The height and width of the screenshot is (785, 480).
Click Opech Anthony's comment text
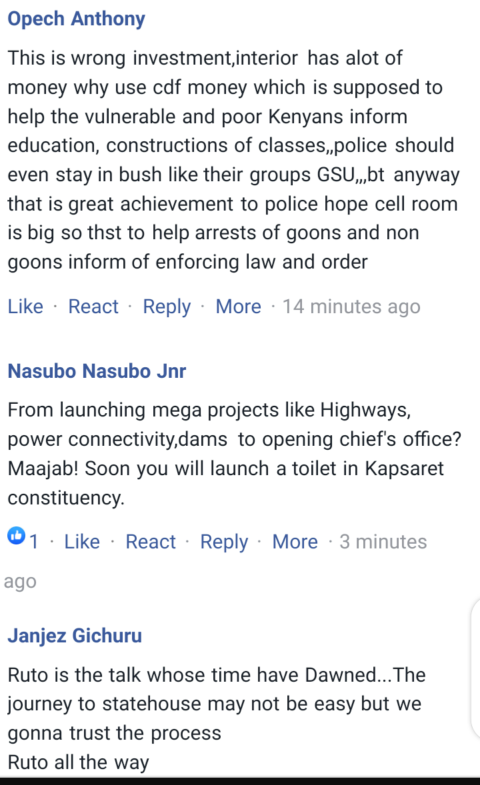click(233, 160)
